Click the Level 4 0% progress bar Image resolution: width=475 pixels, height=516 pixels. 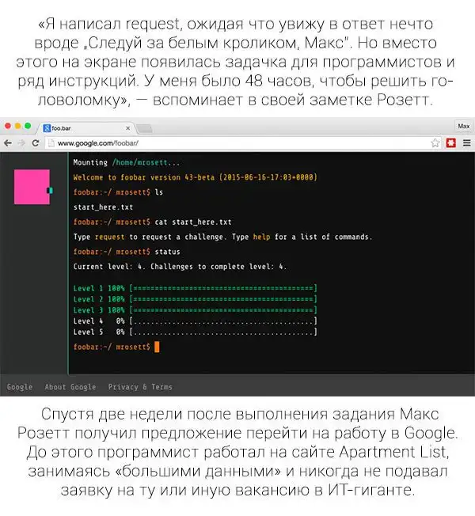pyautogui.click(x=195, y=321)
